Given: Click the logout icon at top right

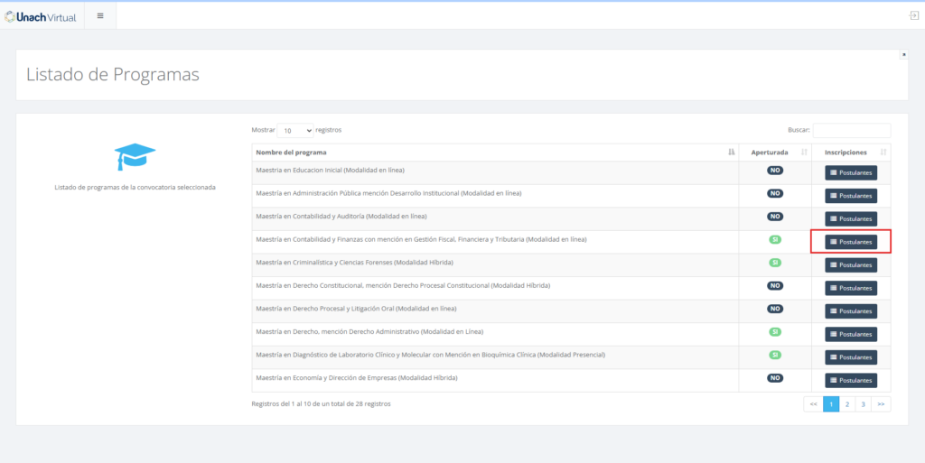Looking at the screenshot, I should 913,15.
